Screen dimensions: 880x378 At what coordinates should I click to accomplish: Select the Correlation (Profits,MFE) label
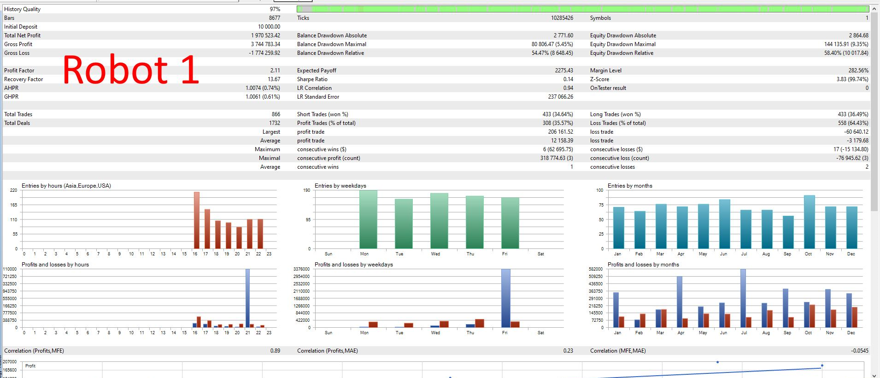pos(34,351)
